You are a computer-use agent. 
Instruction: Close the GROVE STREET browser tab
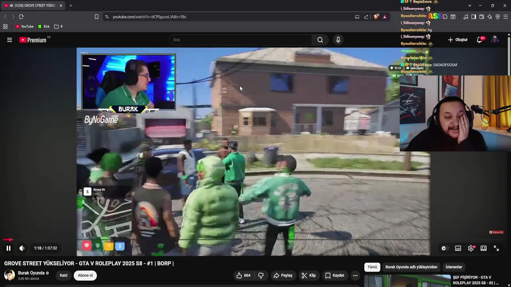[x=61, y=6]
